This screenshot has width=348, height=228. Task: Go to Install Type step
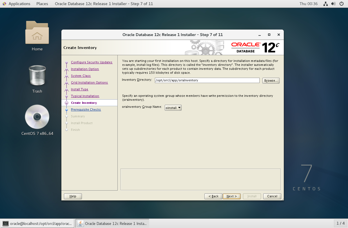pyautogui.click(x=79, y=89)
